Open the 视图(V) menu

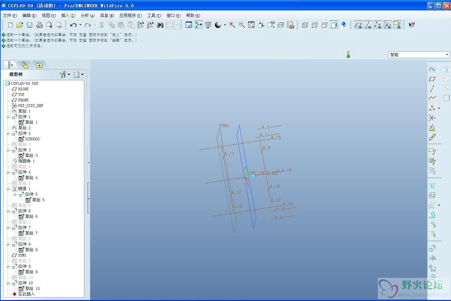(49, 16)
